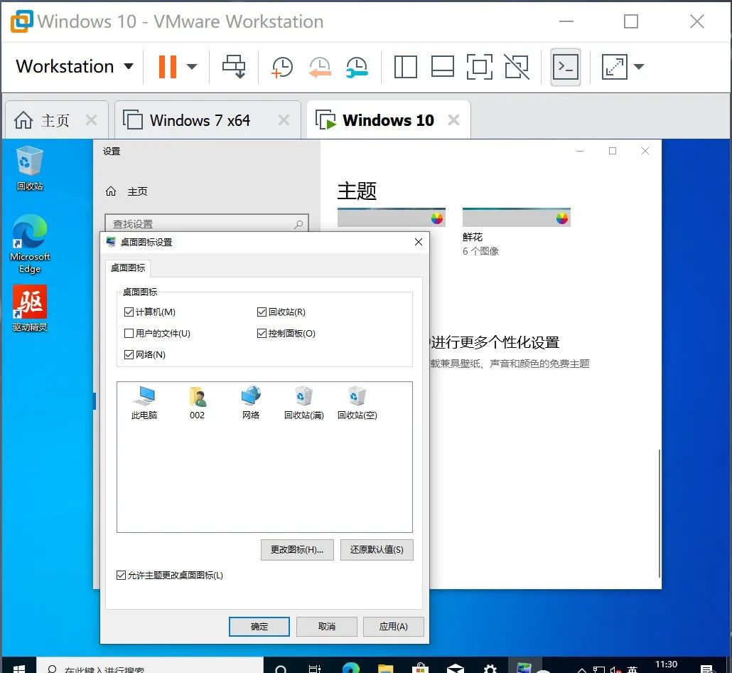Click the 还原默认值(S) button
This screenshot has width=732, height=673.
377,549
